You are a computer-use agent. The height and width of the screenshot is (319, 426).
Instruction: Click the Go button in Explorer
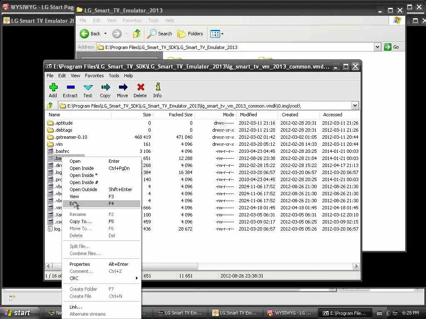tap(391, 47)
